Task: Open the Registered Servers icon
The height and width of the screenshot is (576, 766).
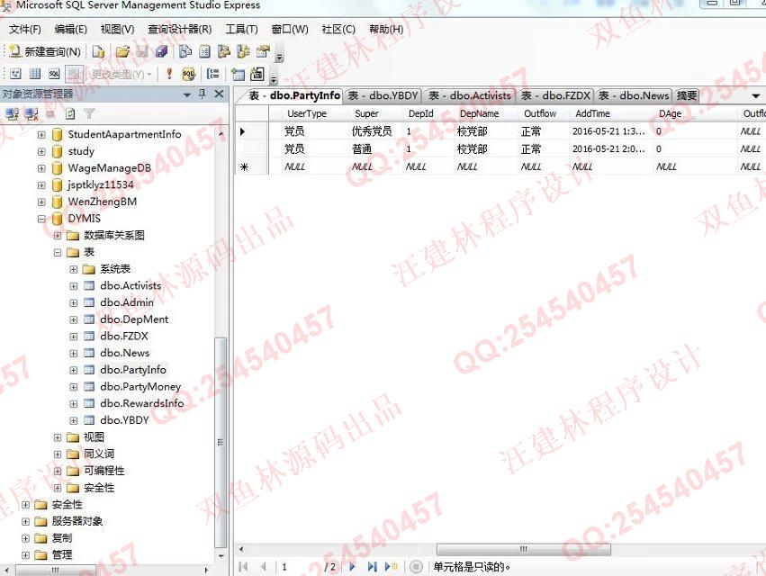Action: click(x=185, y=52)
